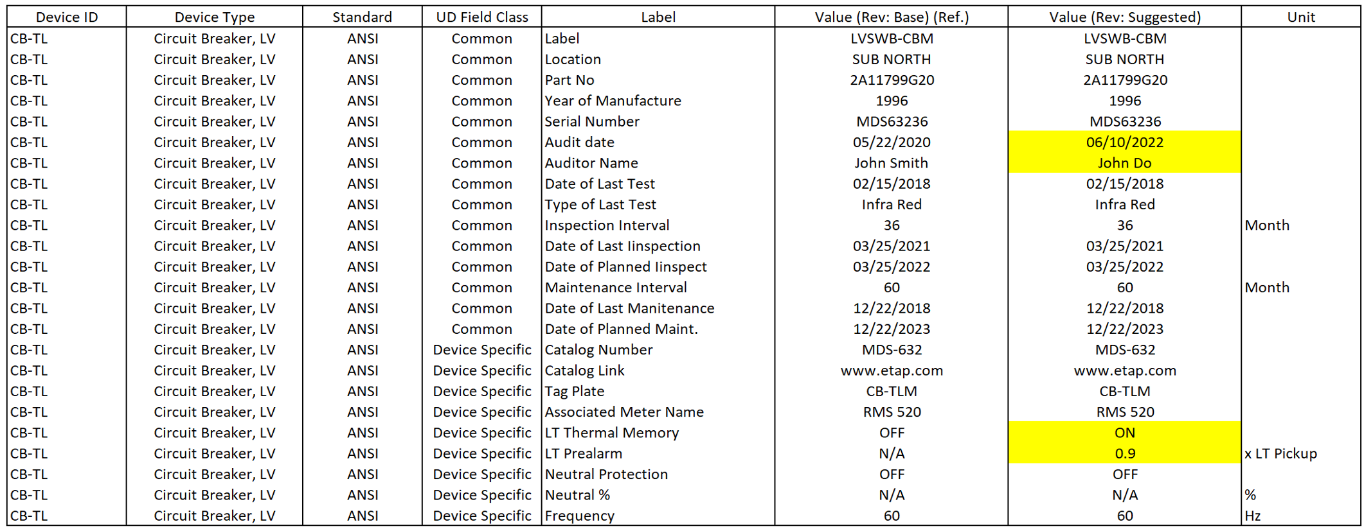1364x531 pixels.
Task: Select the highlighted ON thermal memory cell
Action: (x=1124, y=433)
